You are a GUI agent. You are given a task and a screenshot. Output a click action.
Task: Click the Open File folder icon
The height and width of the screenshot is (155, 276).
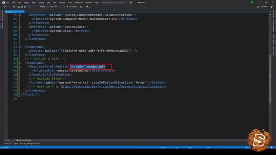tap(19, 7)
